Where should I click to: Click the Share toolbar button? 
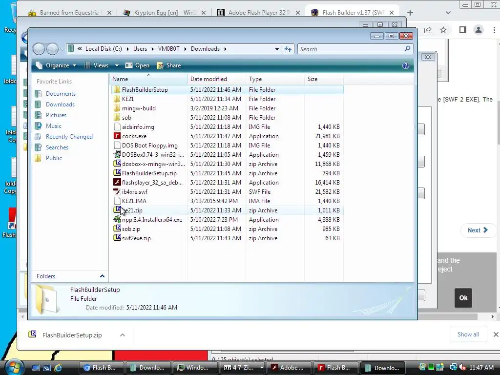tap(169, 65)
